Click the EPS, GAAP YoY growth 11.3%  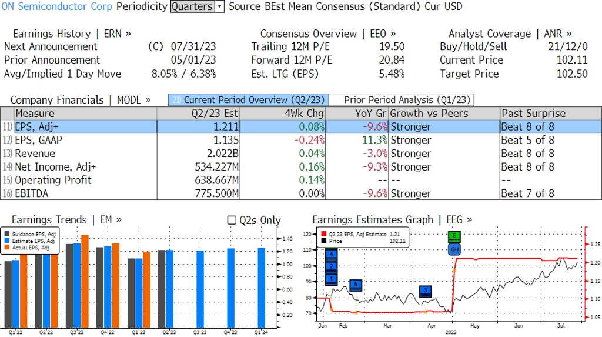tap(374, 140)
